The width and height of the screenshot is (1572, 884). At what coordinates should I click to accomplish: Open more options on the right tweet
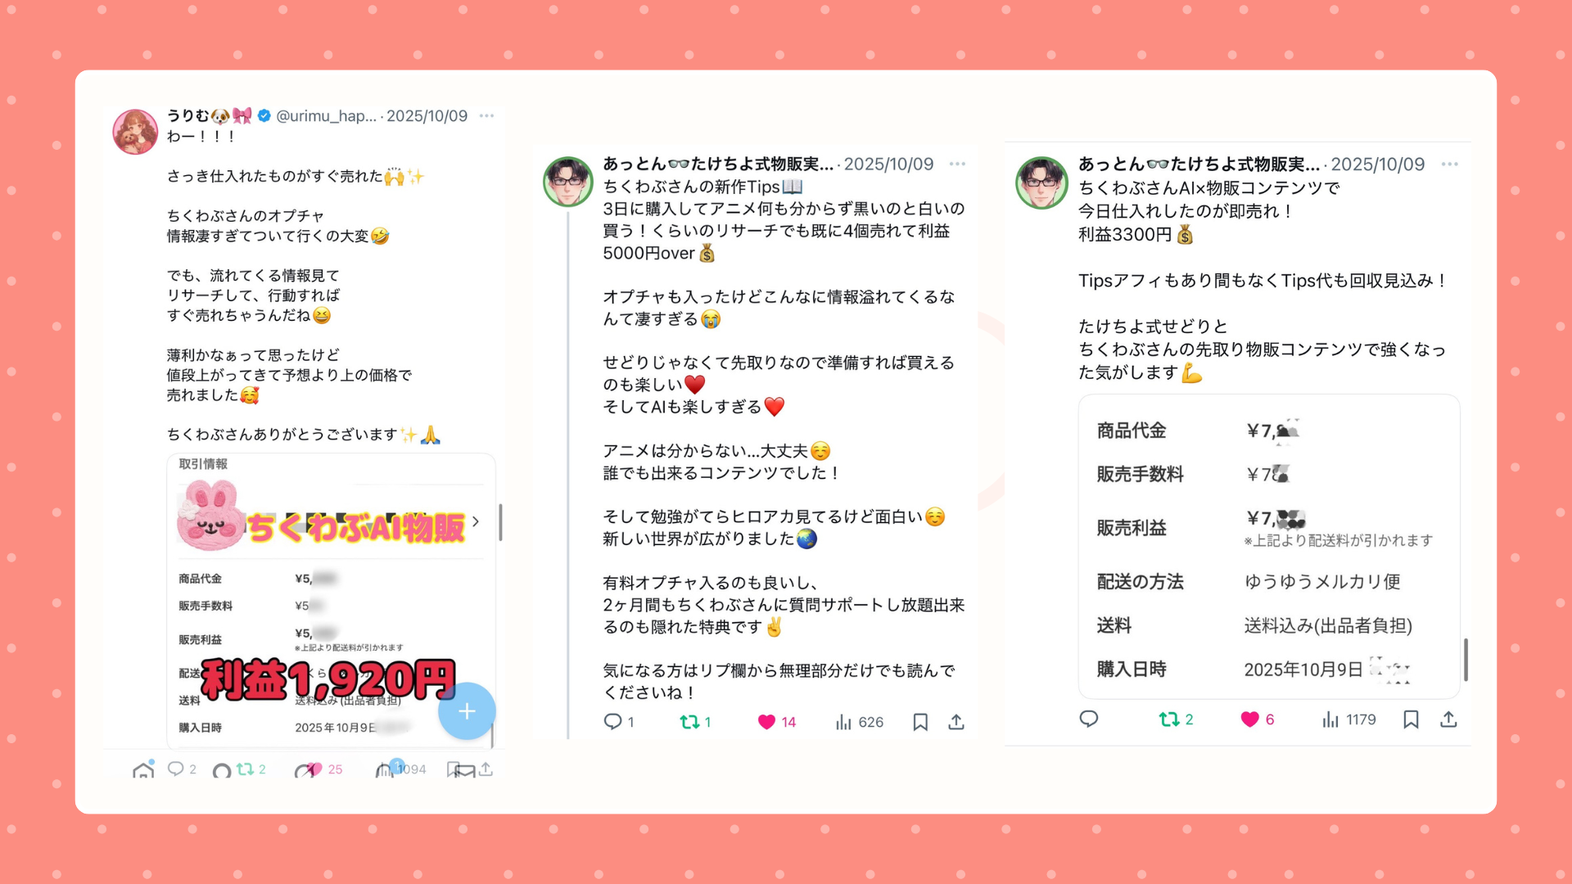tap(1450, 164)
